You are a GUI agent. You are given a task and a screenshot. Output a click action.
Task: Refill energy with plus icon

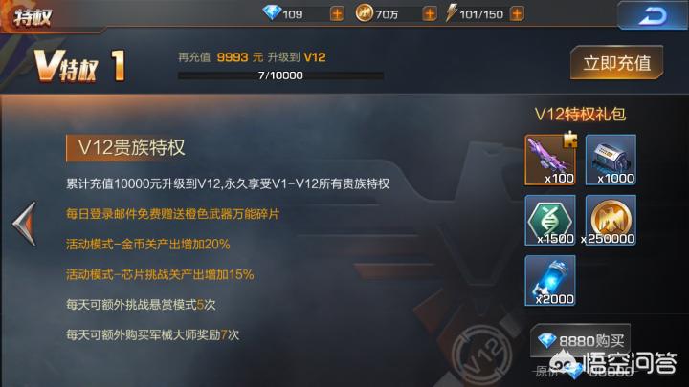(x=517, y=14)
